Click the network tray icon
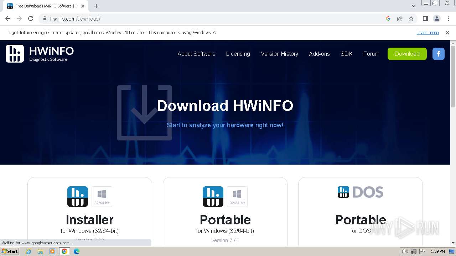The width and height of the screenshot is (456, 256). 413,251
